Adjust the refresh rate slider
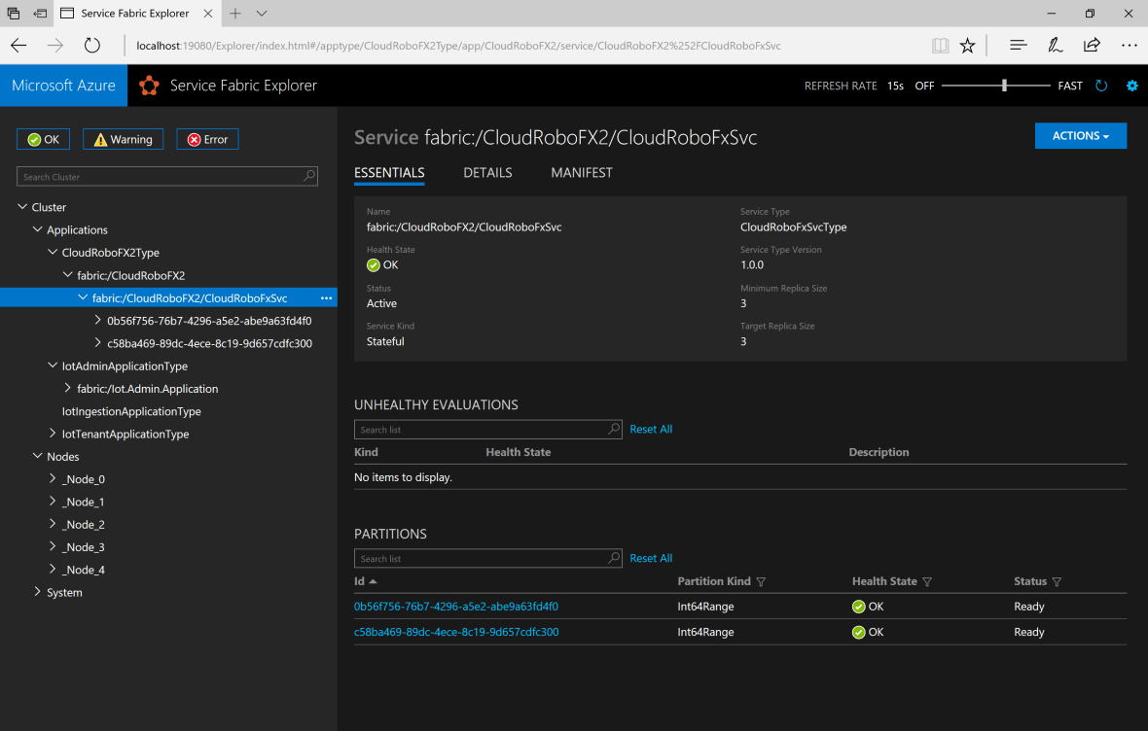The image size is (1148, 731). (x=1004, y=86)
